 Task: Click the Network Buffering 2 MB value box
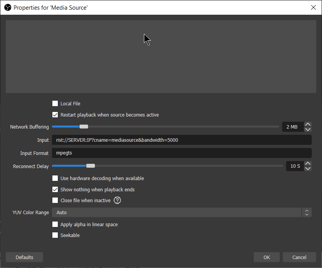click(x=293, y=127)
